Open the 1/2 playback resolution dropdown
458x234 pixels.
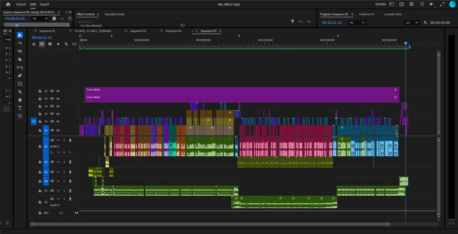pyautogui.click(x=412, y=22)
